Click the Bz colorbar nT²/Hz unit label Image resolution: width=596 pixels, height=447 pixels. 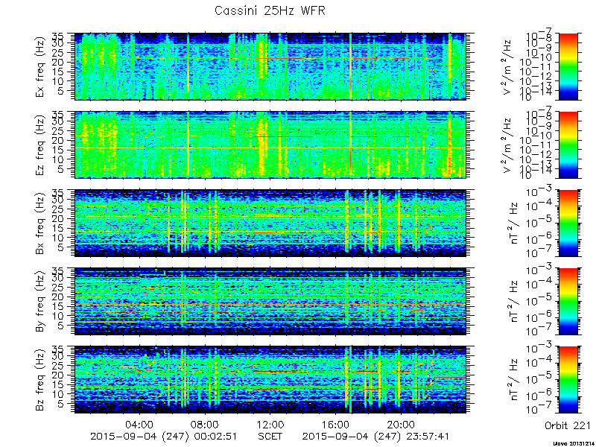click(513, 380)
